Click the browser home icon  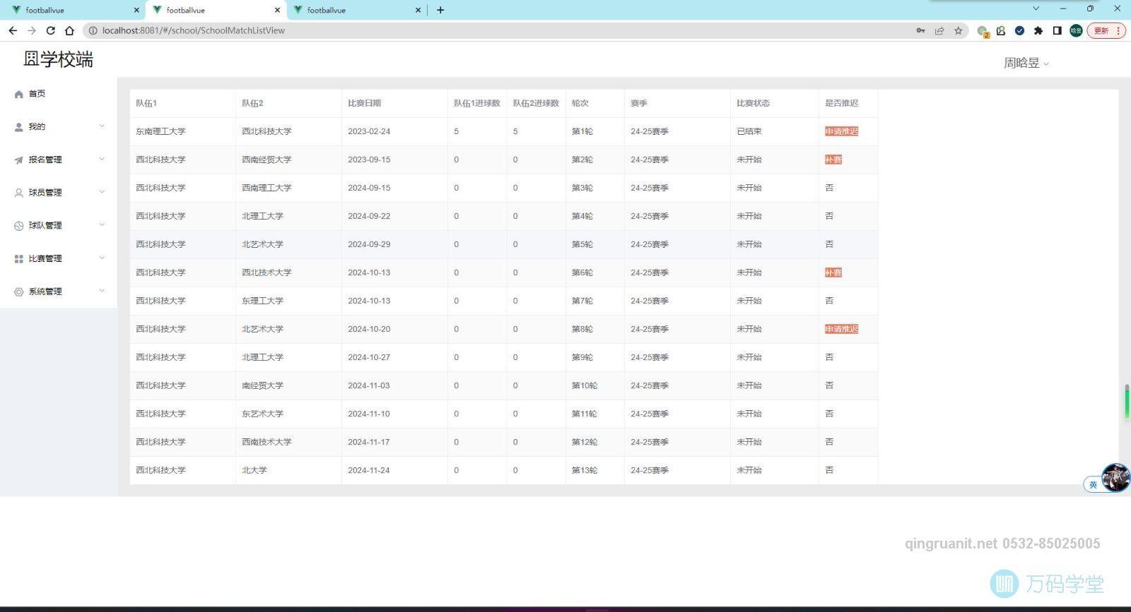(69, 30)
